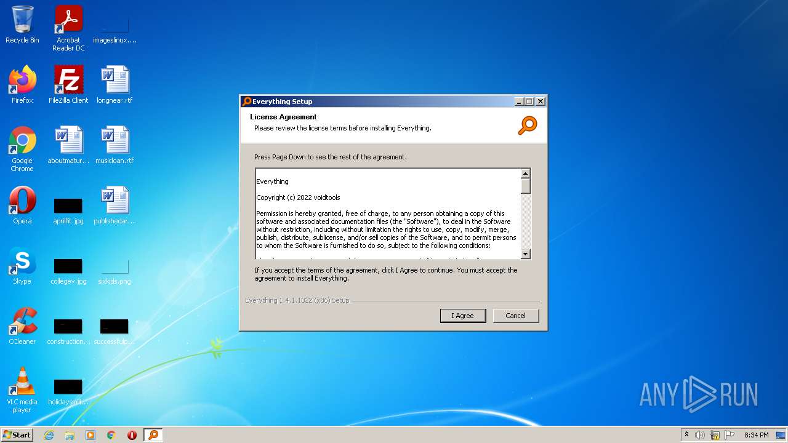Minimize the Everything Setup window

tap(519, 102)
